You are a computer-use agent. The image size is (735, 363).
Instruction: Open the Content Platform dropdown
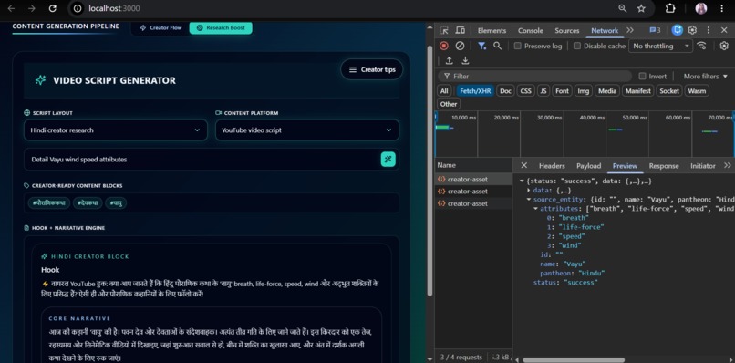coord(307,130)
